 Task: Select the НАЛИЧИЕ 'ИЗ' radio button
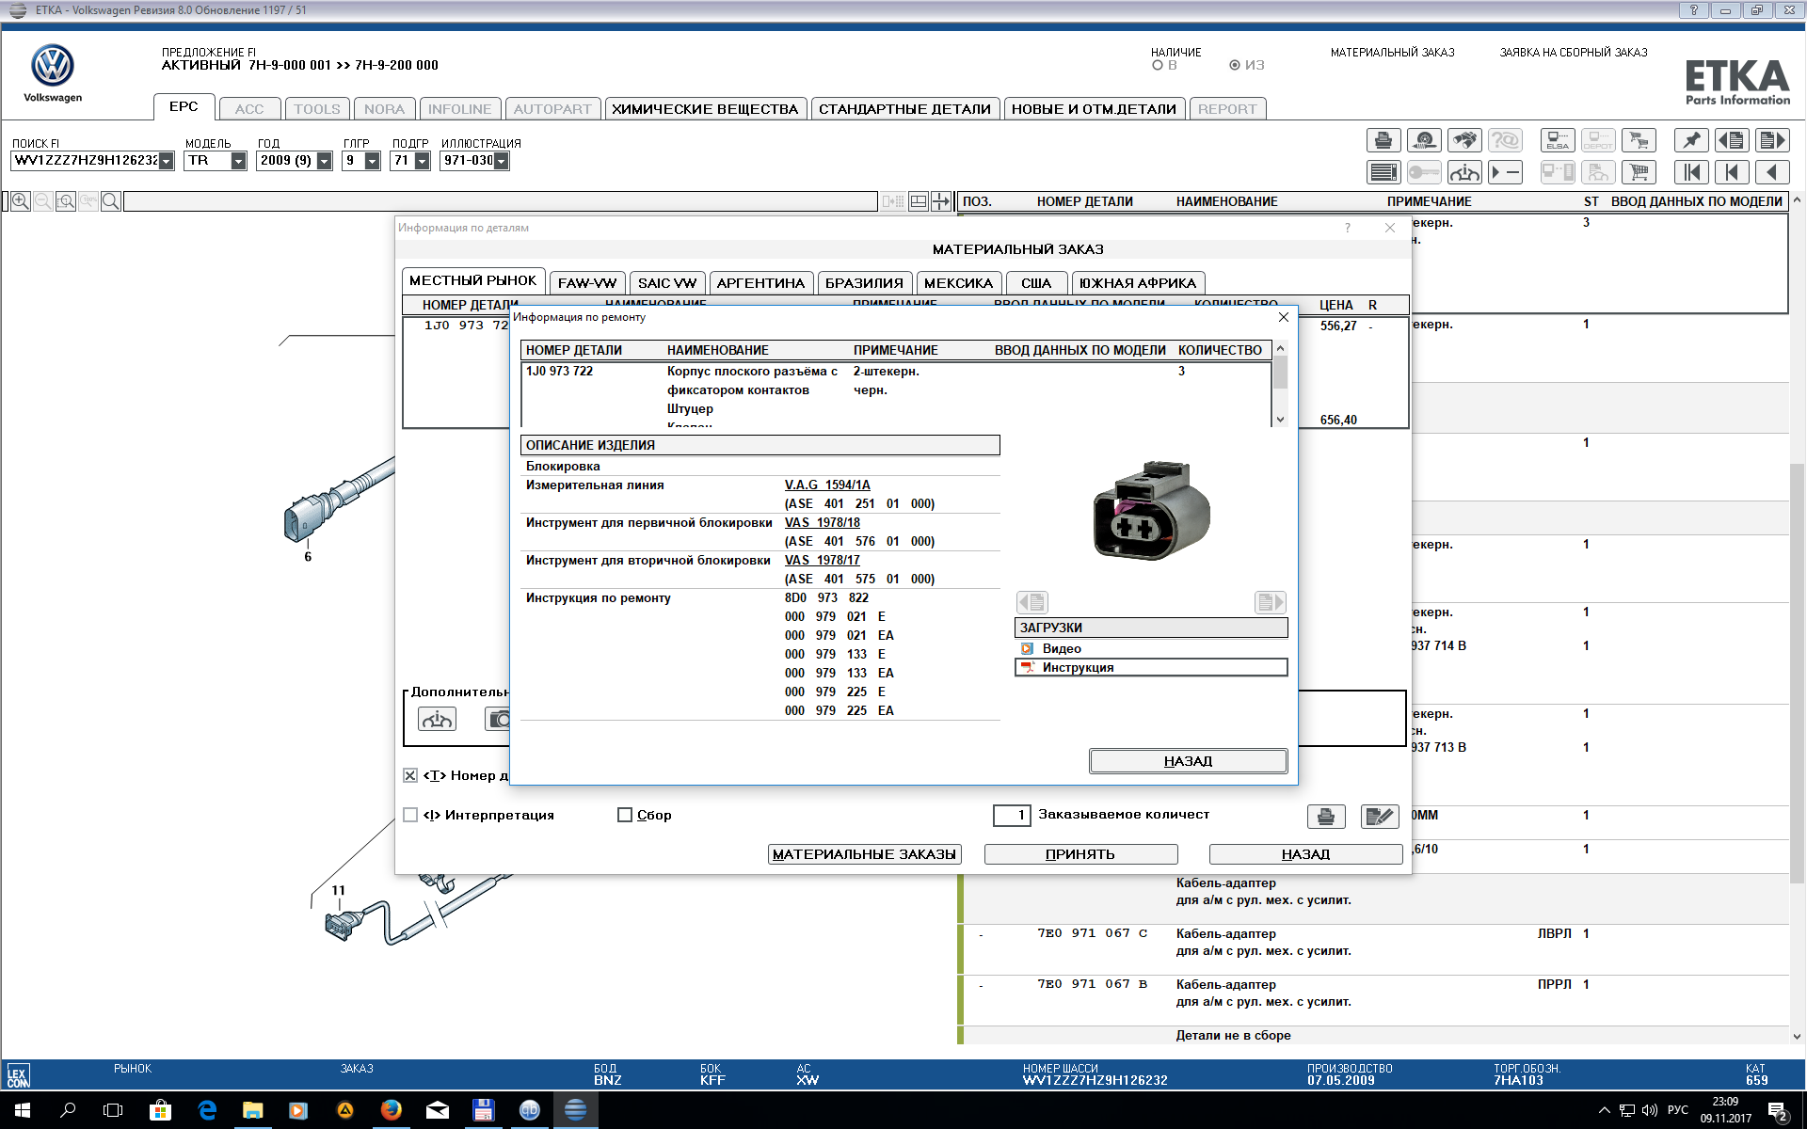pos(1235,65)
